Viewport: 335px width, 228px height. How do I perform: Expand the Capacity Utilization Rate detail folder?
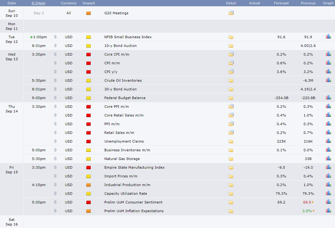tap(231, 194)
